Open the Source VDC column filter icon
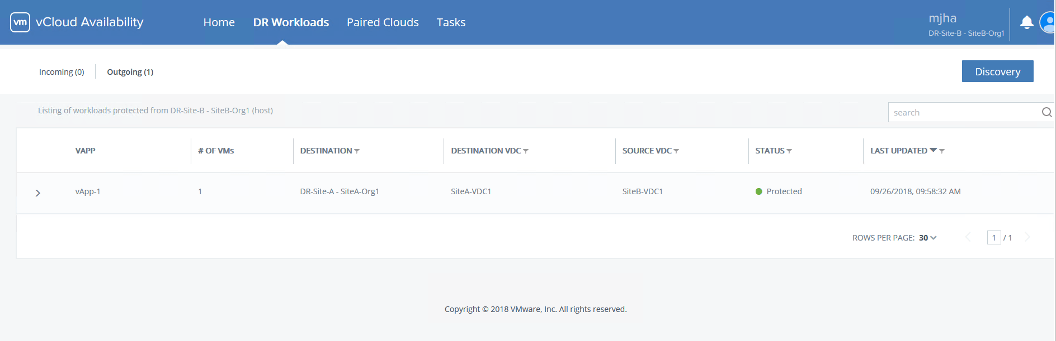Screen dimensions: 1056x341 tap(676, 151)
